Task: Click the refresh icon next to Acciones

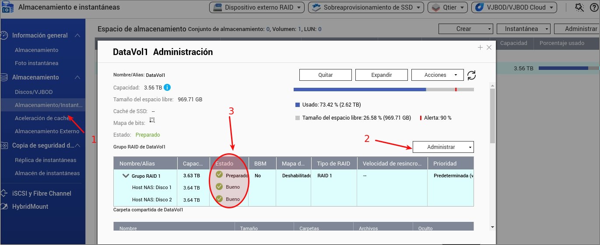Action: 471,75
